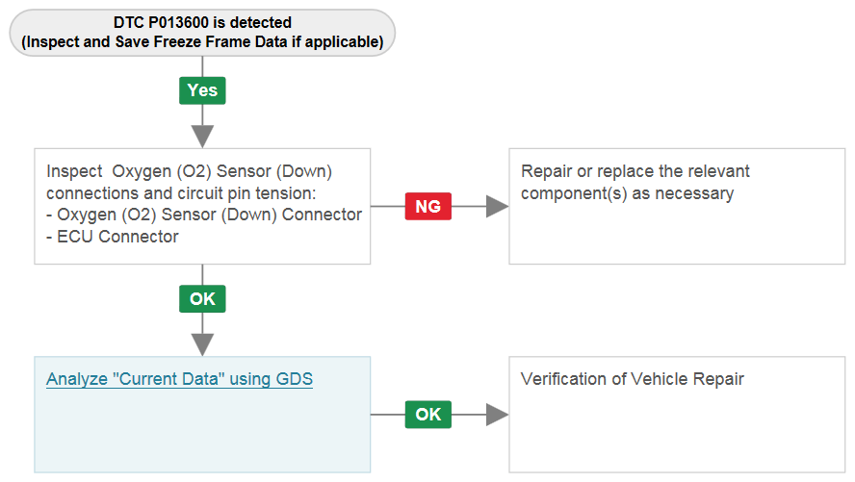Click the "connections and circuit pin tension:" line
This screenshot has width=855, height=482.
tap(181, 193)
